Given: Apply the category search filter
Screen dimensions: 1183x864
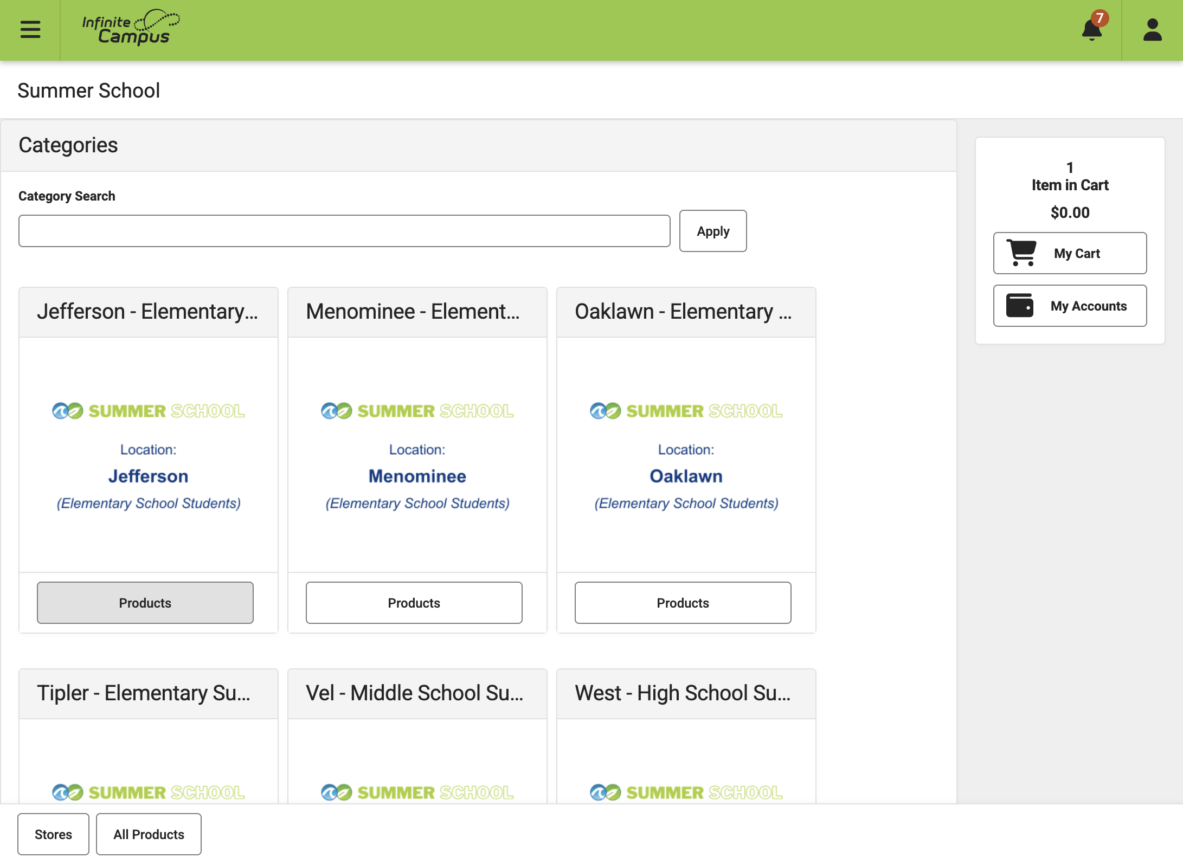Looking at the screenshot, I should coord(713,231).
